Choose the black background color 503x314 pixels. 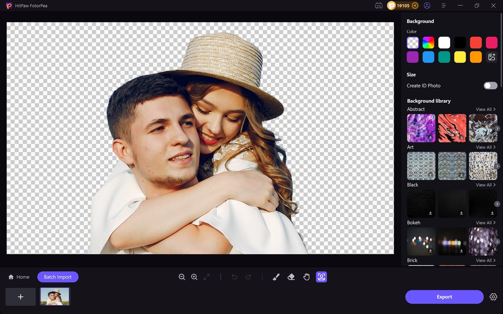[x=460, y=43]
